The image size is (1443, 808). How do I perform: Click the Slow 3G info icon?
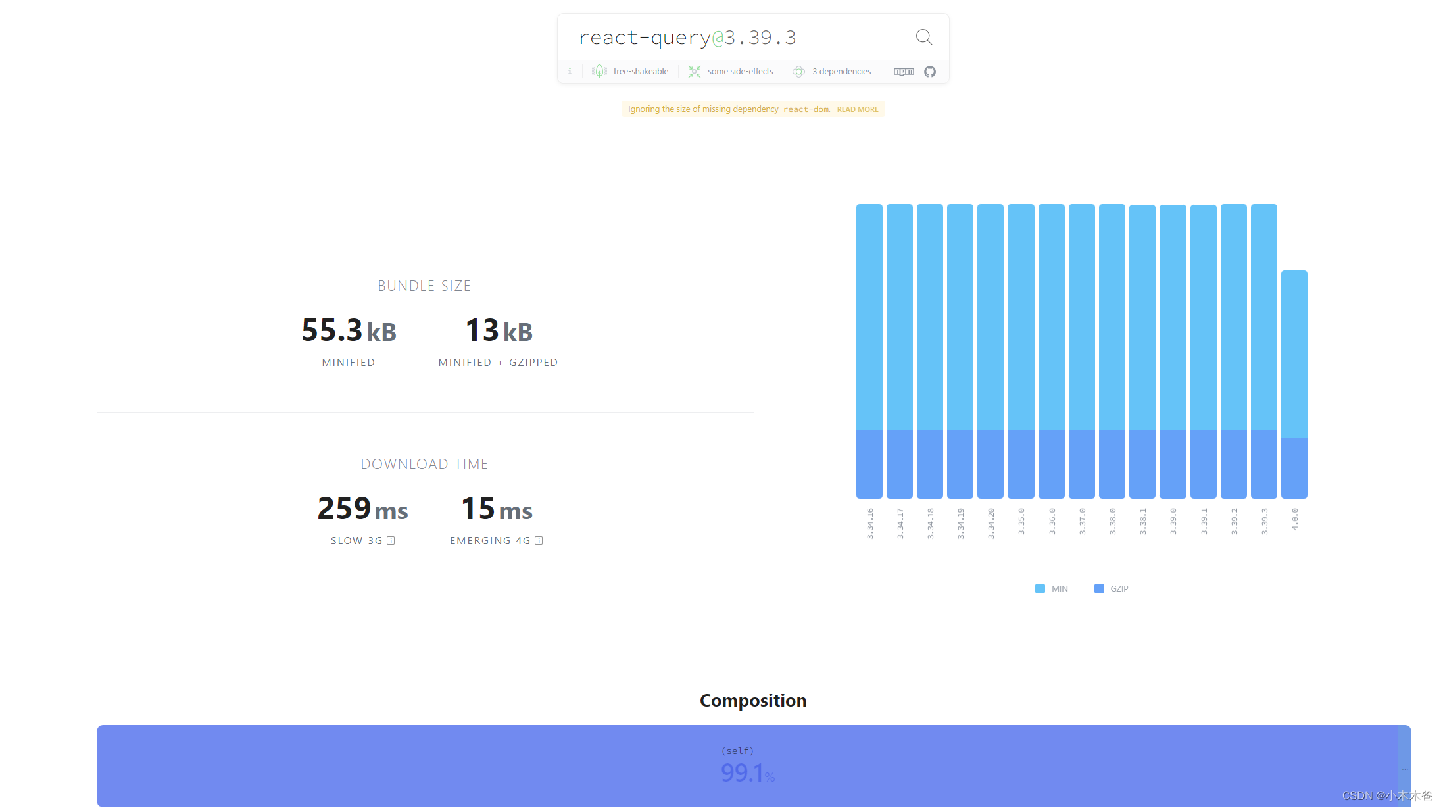coord(391,541)
